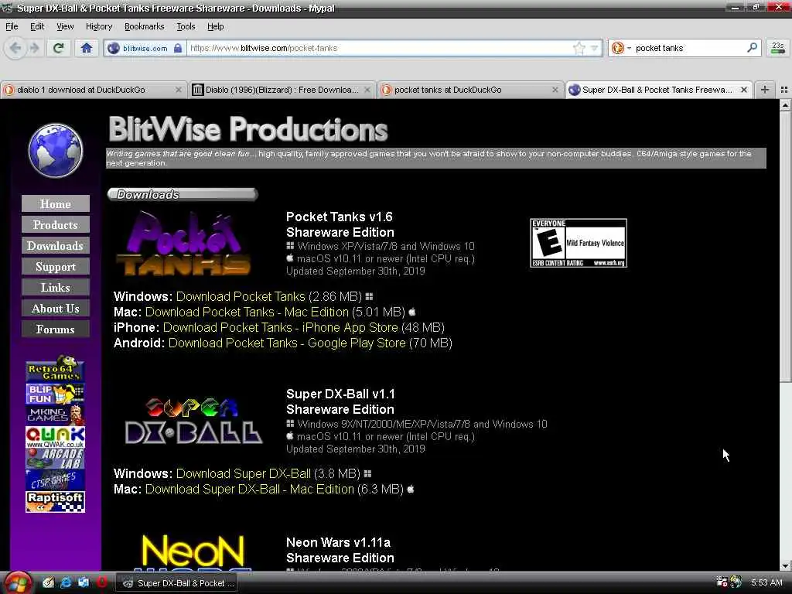Image resolution: width=792 pixels, height=594 pixels.
Task: Click 'Download Pocket Tanks - Google Play Store' link
Action: click(x=287, y=343)
